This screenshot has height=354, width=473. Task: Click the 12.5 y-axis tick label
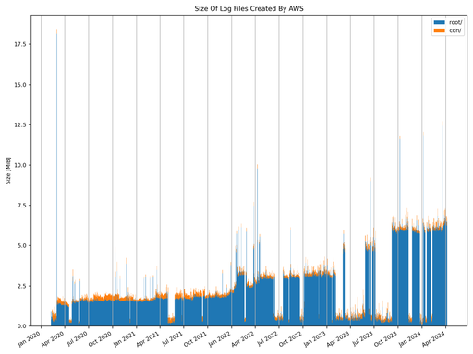point(20,124)
